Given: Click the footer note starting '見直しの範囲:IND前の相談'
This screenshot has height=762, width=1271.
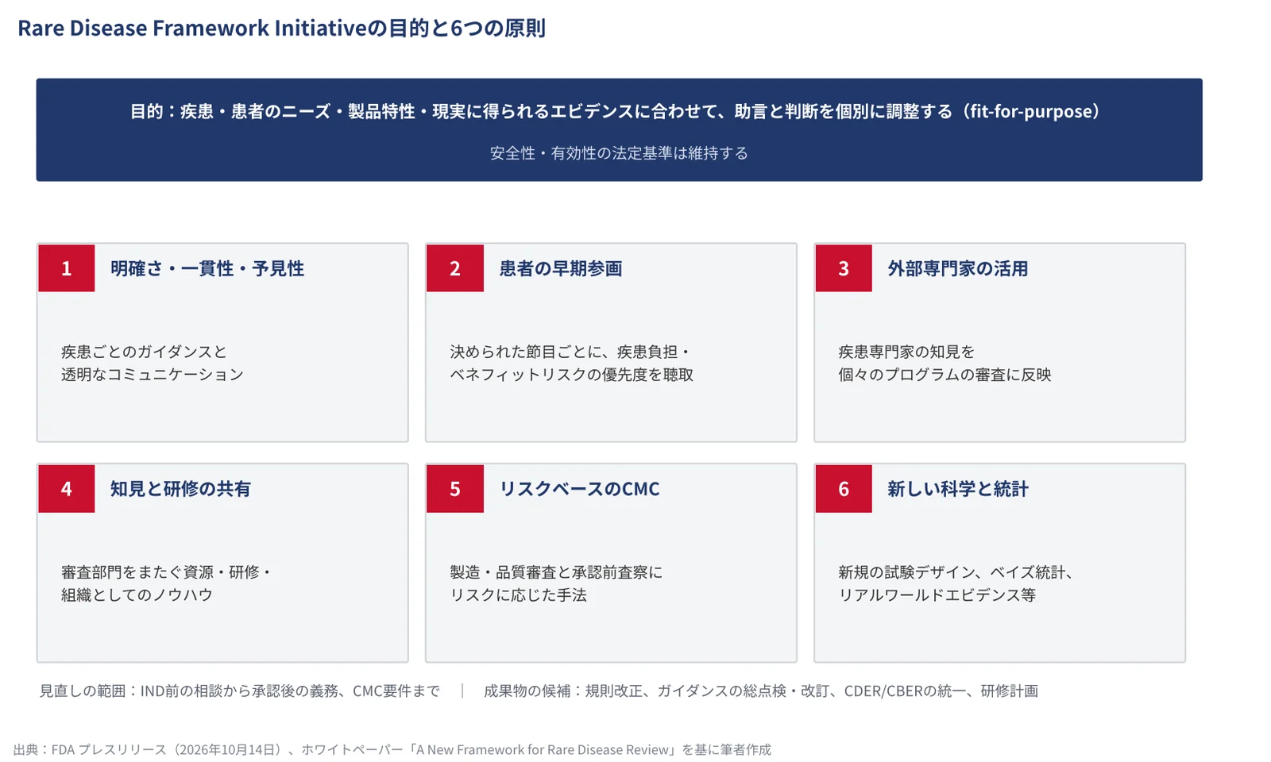Looking at the screenshot, I should click(x=240, y=691).
